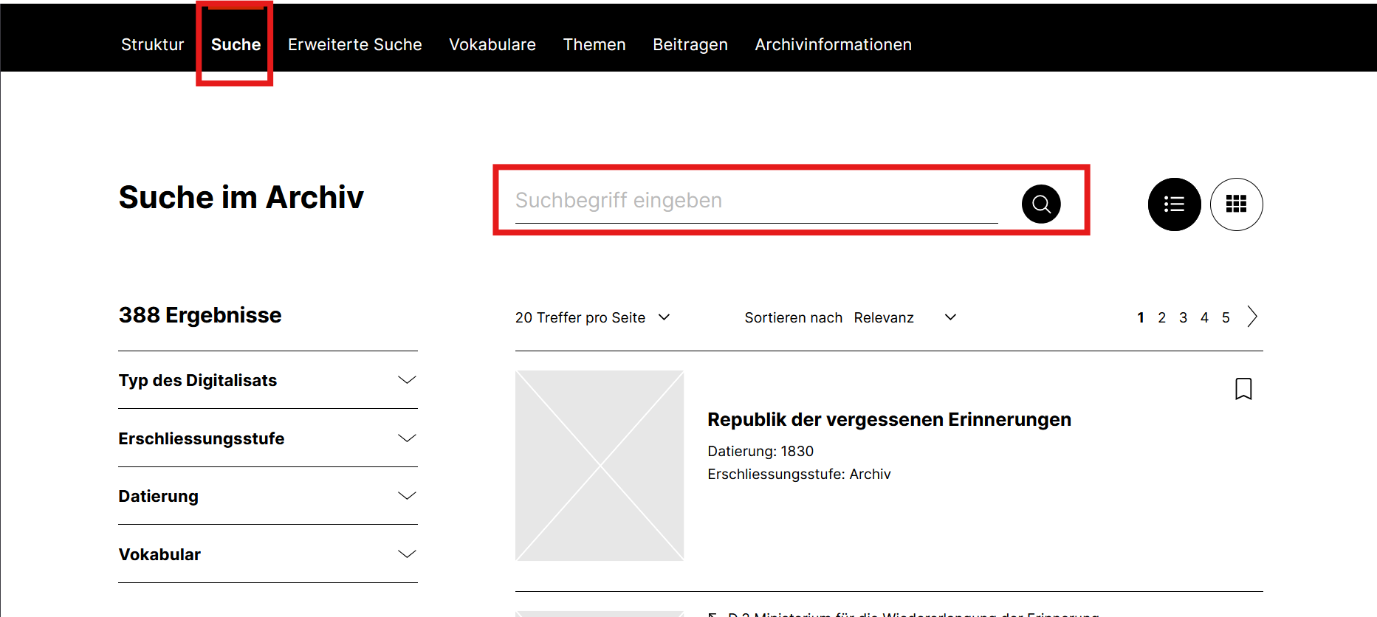Screen dimensions: 1377x617
Task: Open the Vokabulare menu item
Action: (x=492, y=44)
